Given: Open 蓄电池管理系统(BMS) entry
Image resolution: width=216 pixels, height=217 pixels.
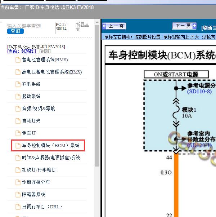Looking at the screenshot, I should [45, 60].
